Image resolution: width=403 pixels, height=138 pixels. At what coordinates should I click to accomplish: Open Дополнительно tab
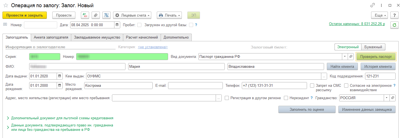(176, 37)
